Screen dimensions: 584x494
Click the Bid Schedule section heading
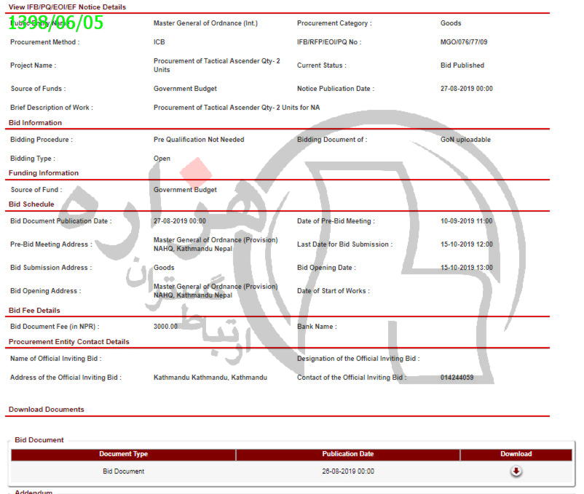click(x=31, y=204)
